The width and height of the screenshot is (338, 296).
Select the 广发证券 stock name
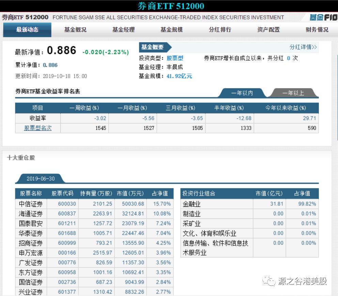click(x=31, y=263)
